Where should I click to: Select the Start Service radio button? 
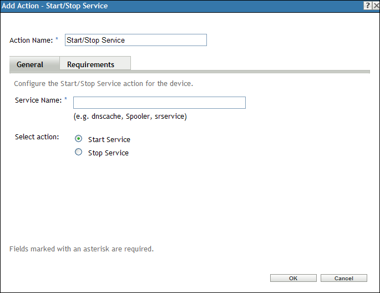(x=78, y=139)
